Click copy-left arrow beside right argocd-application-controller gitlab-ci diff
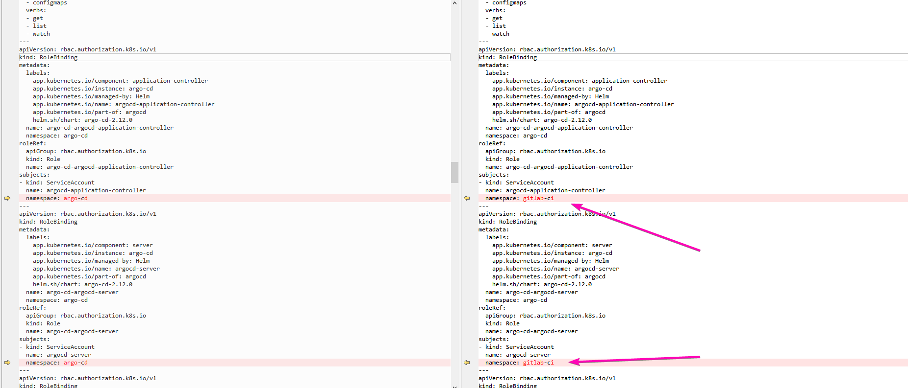The width and height of the screenshot is (908, 388). [x=467, y=198]
